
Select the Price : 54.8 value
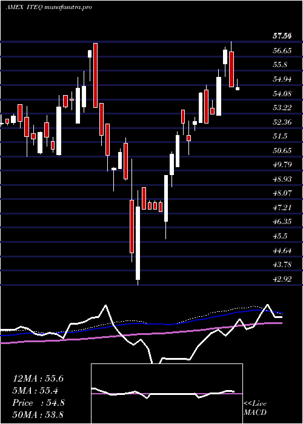pos(38,403)
